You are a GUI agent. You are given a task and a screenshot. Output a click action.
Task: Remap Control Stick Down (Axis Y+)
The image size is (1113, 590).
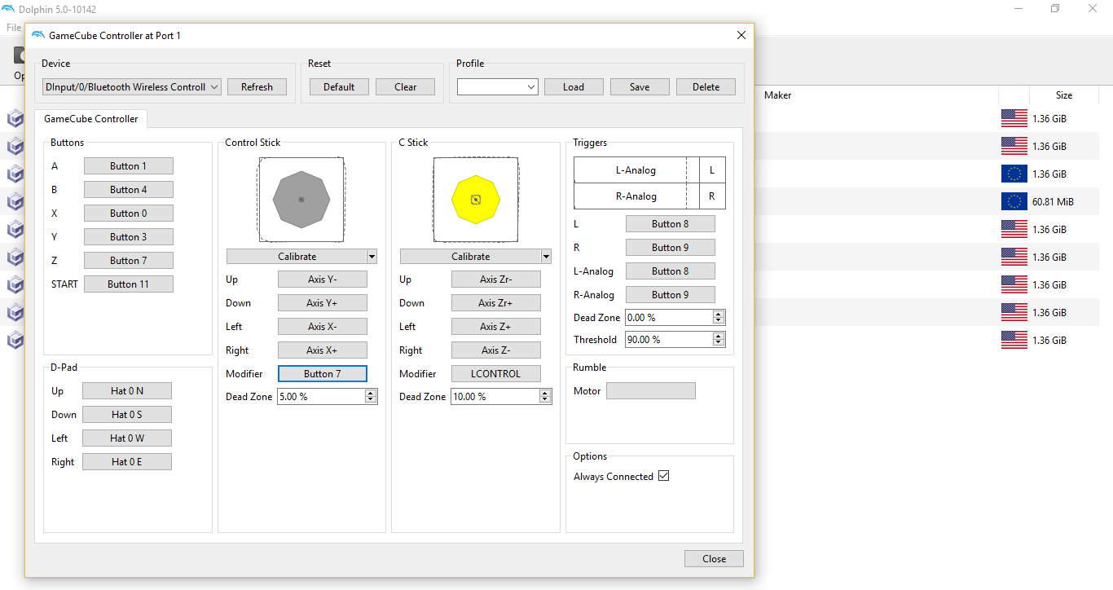323,302
